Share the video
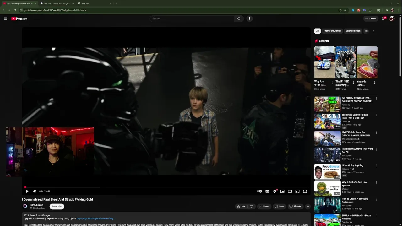 pos(264,206)
